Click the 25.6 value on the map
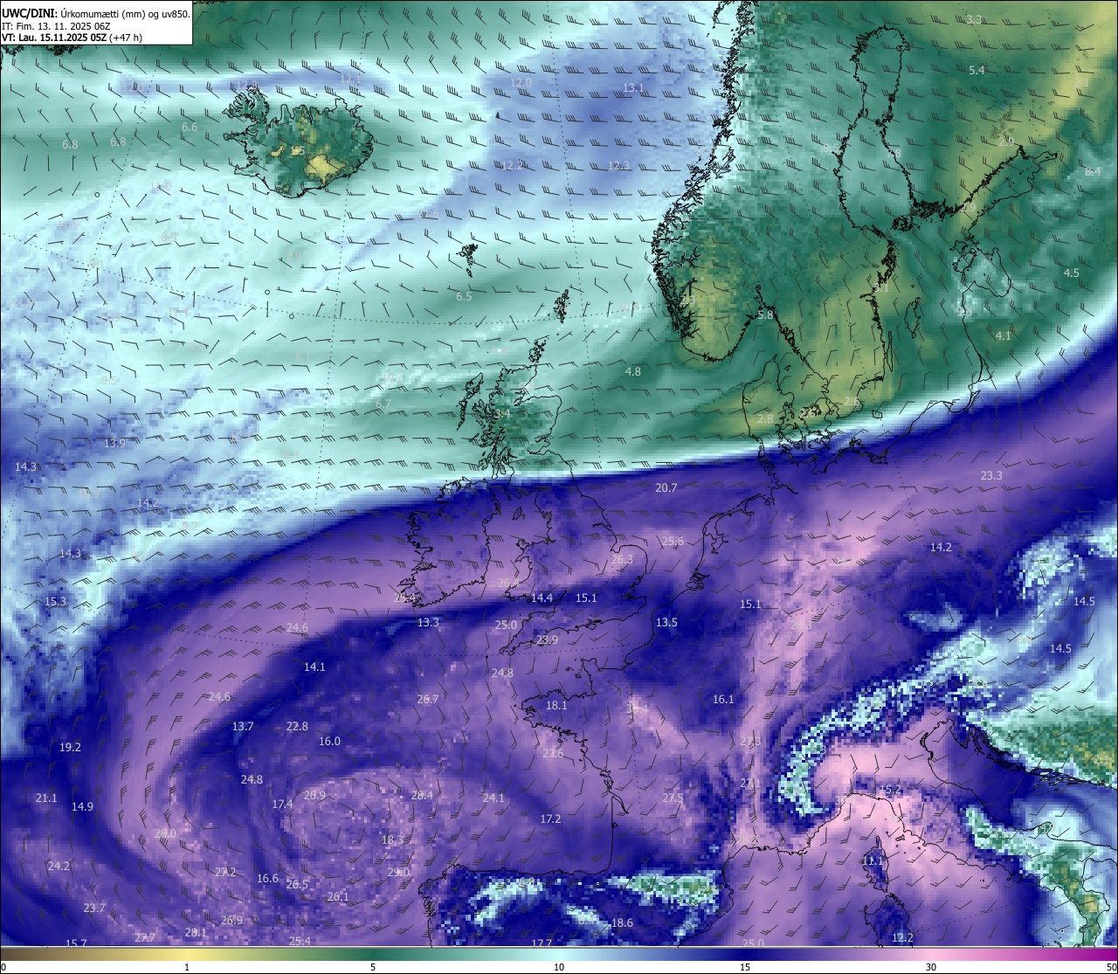This screenshot has height=974, width=1118. click(673, 541)
